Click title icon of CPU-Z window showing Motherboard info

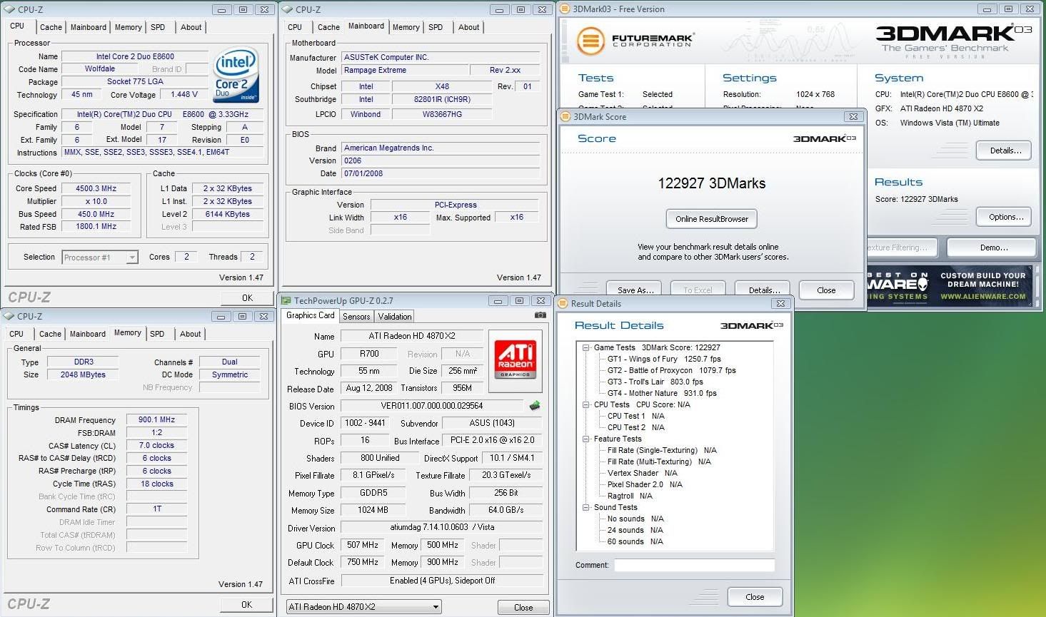point(287,9)
